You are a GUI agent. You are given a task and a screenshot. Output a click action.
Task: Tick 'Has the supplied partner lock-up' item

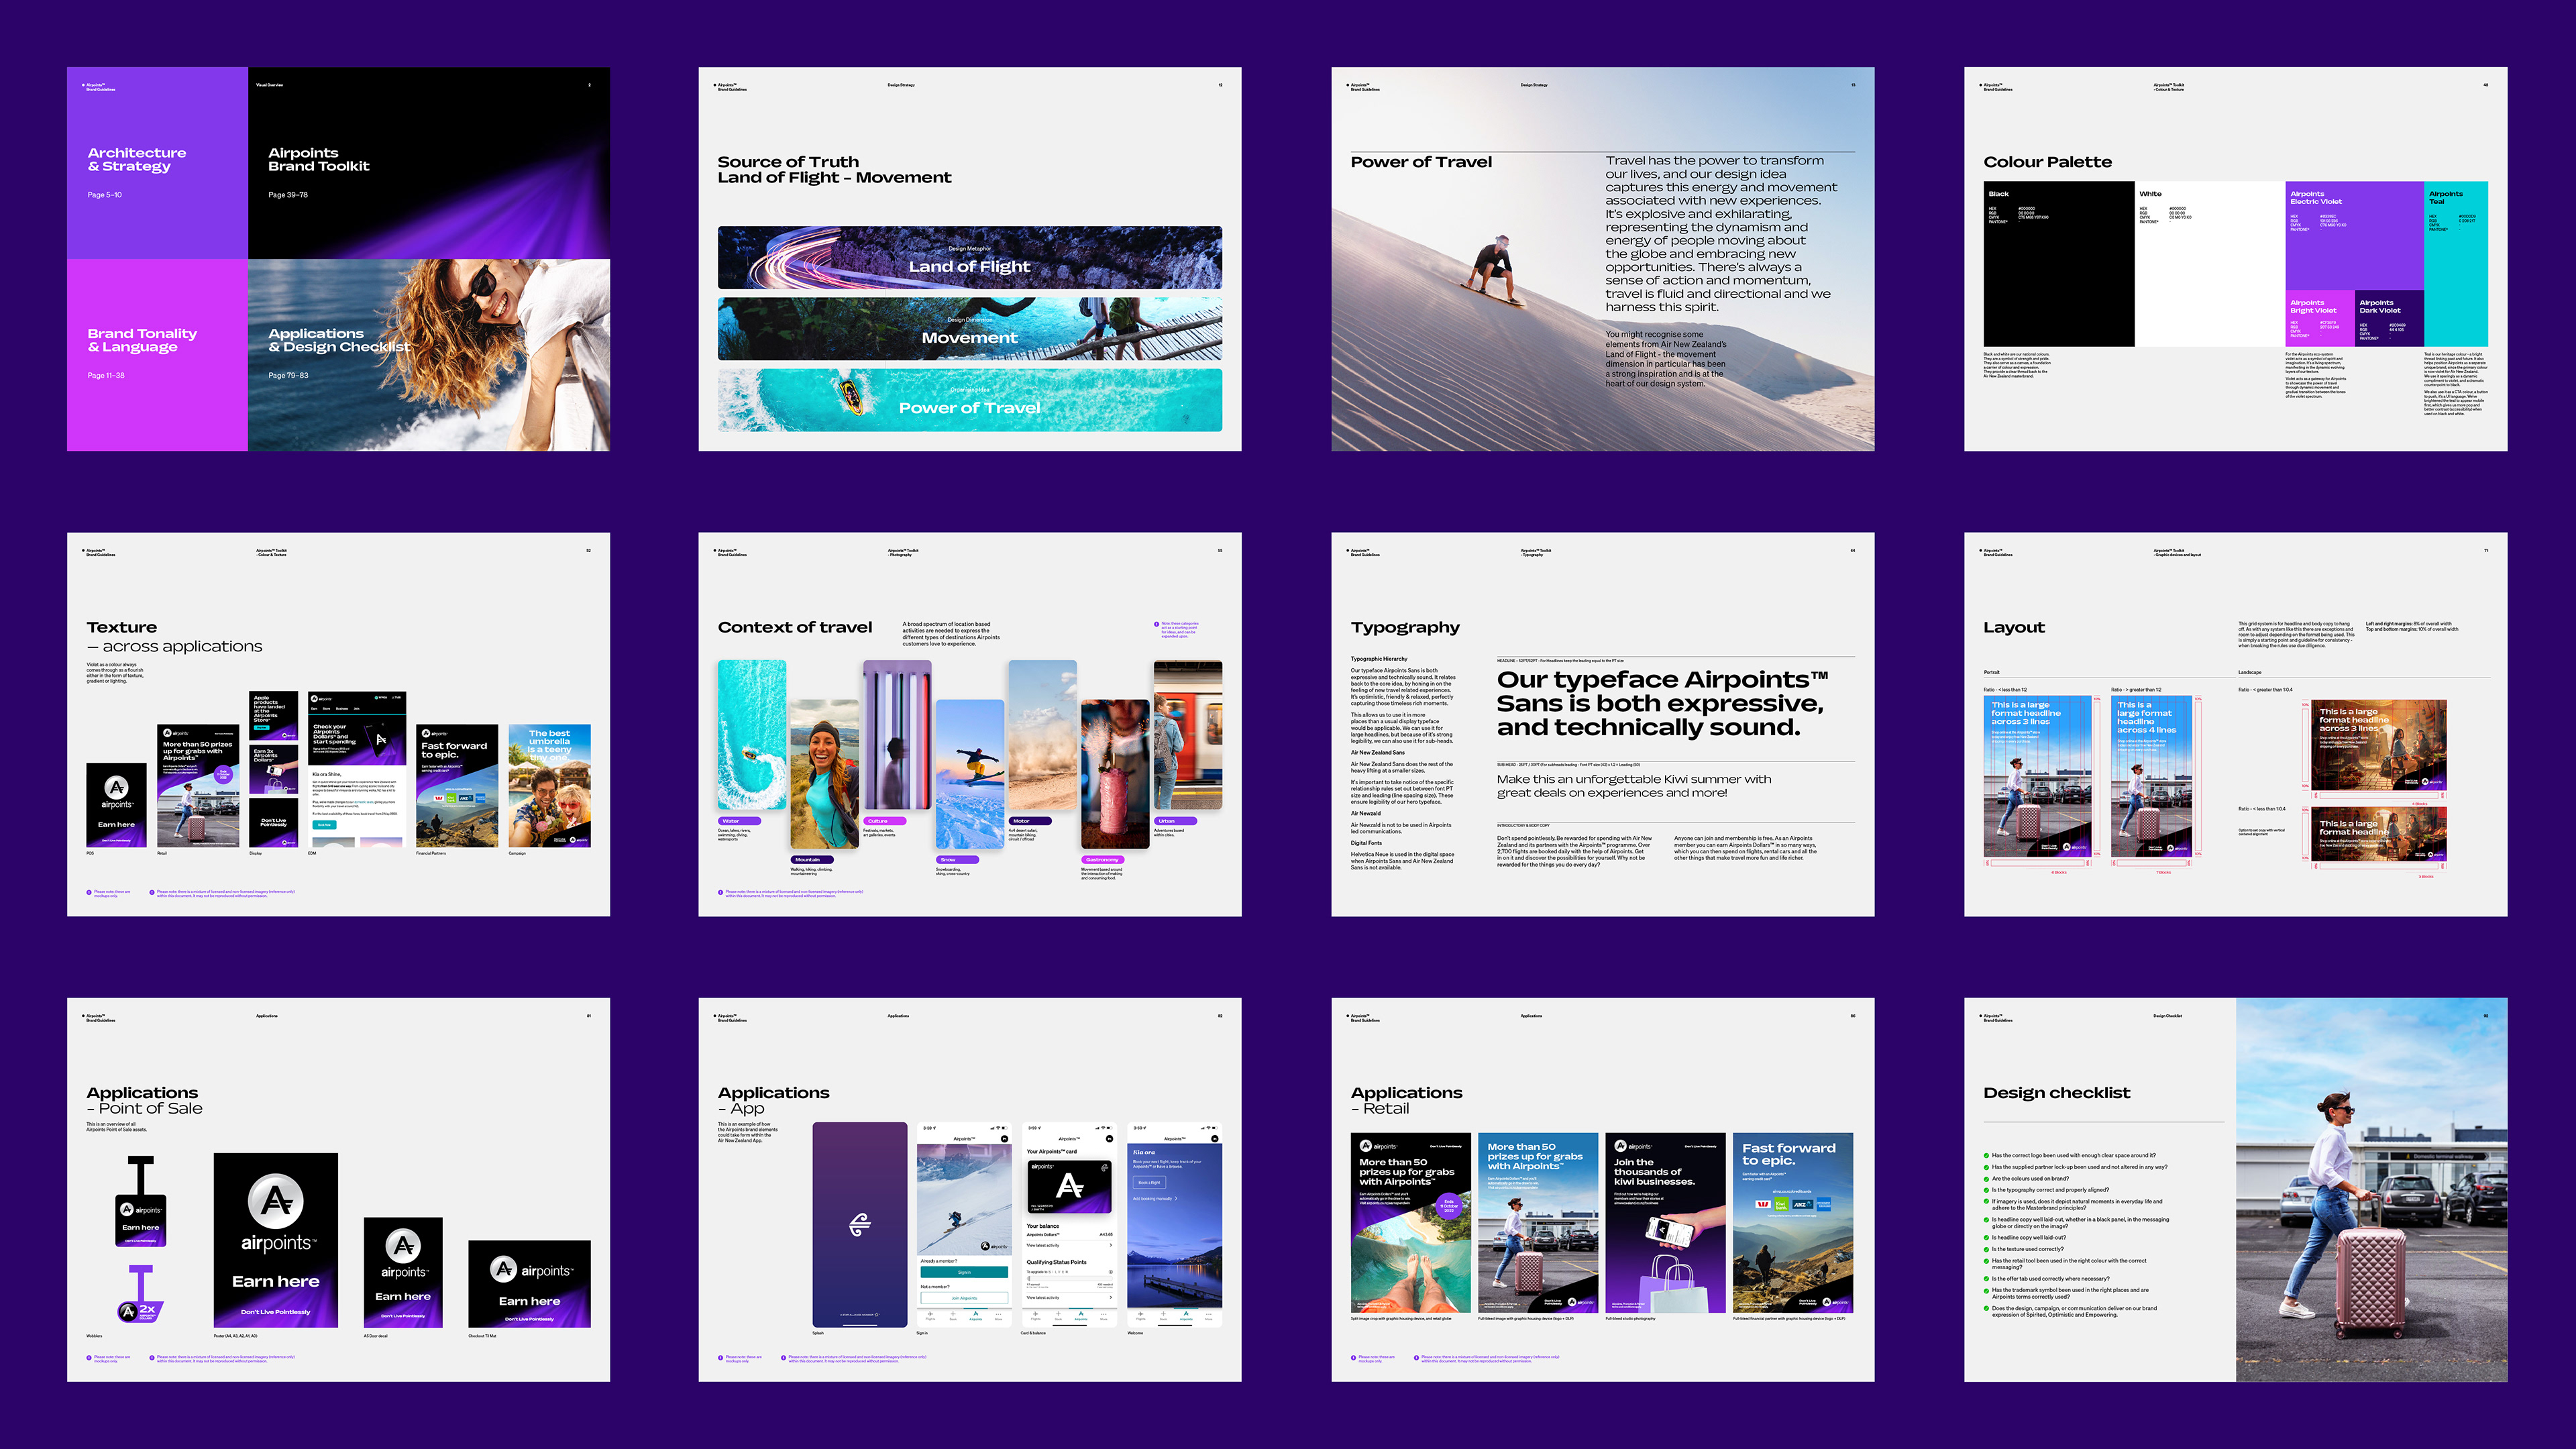coord(1986,1167)
